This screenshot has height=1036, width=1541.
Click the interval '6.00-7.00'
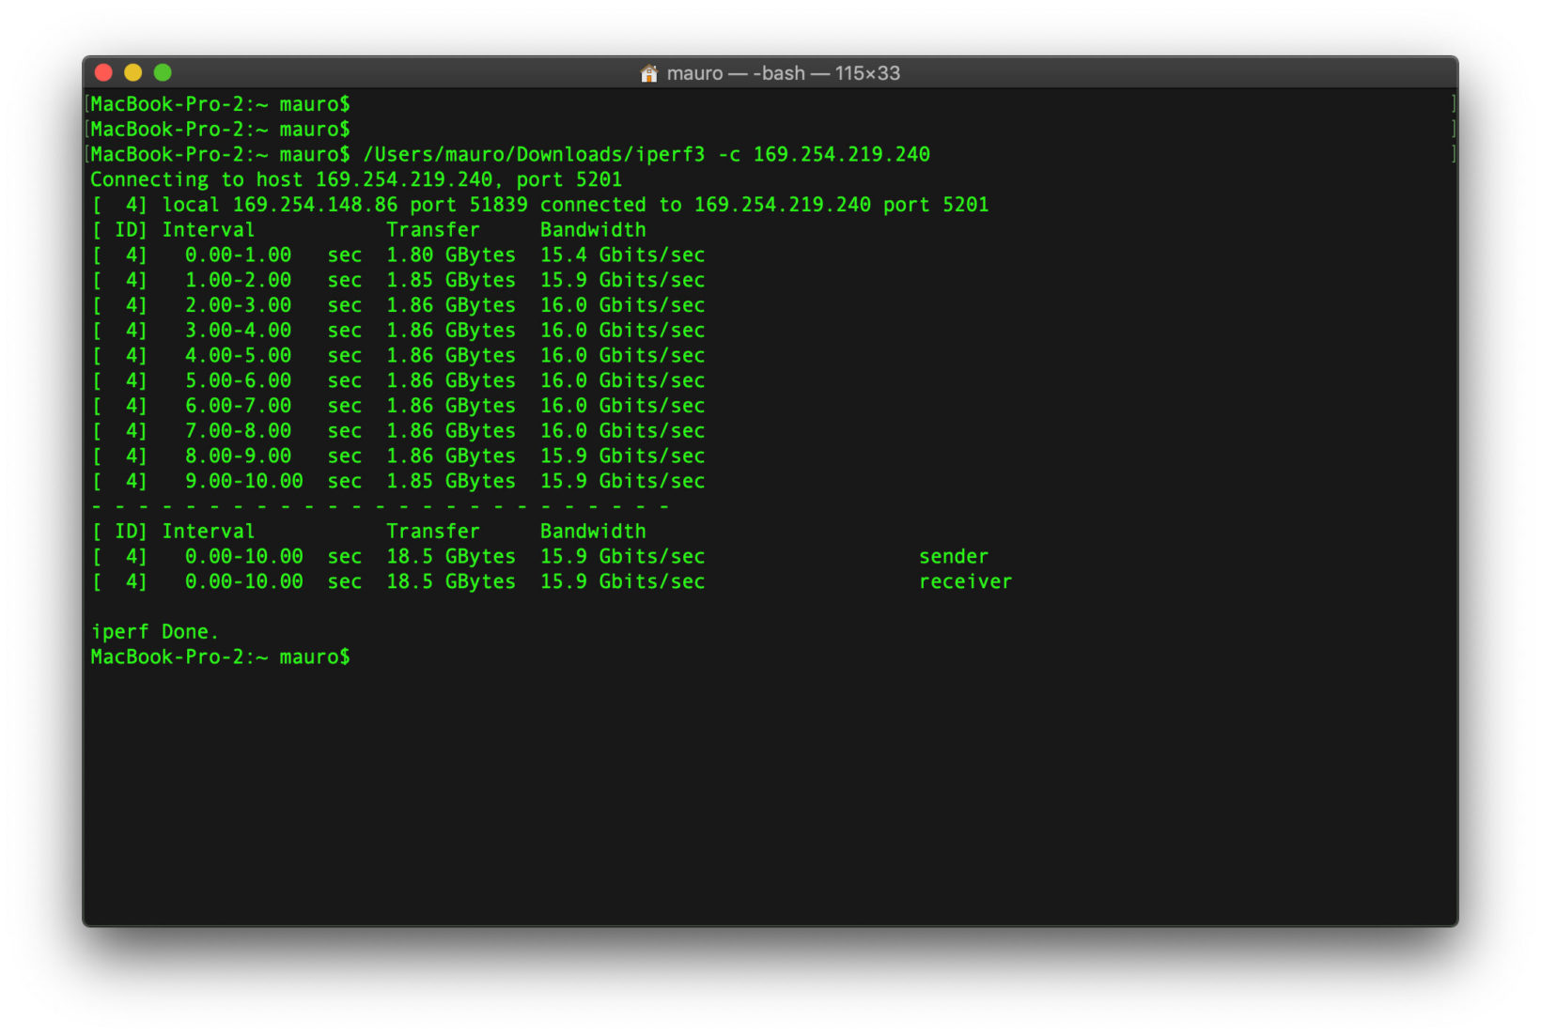click(238, 406)
